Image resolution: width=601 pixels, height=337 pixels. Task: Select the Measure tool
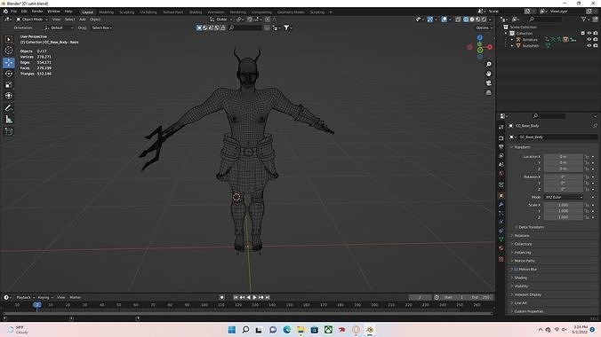click(8, 120)
